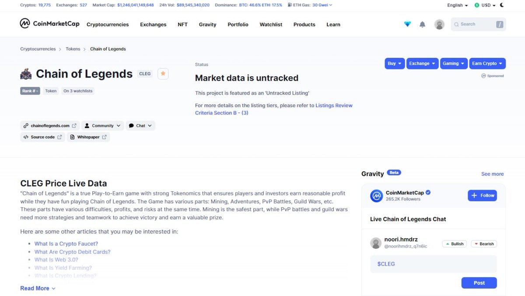The width and height of the screenshot is (525, 296).
Task: Open the English language selector
Action: 458,5
